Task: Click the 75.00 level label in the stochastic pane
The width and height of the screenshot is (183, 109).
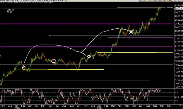Action: 176,93
